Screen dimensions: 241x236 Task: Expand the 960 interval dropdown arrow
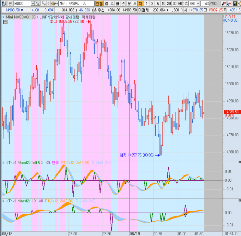[198, 3]
